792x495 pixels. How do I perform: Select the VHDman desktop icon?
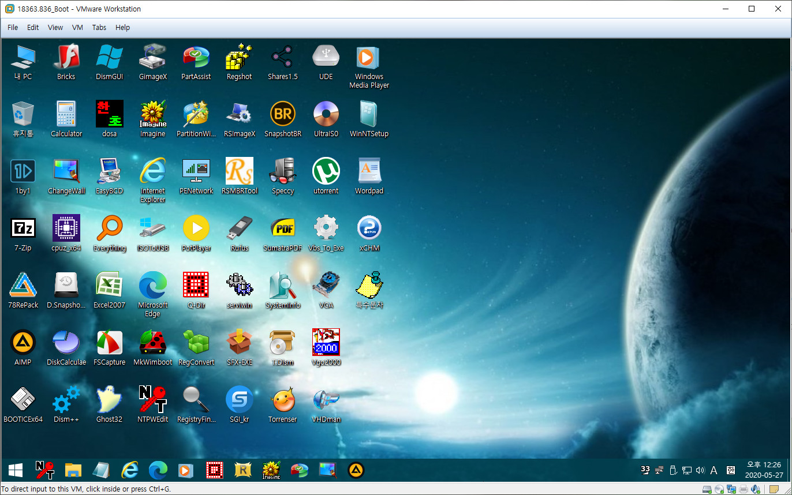(x=326, y=405)
